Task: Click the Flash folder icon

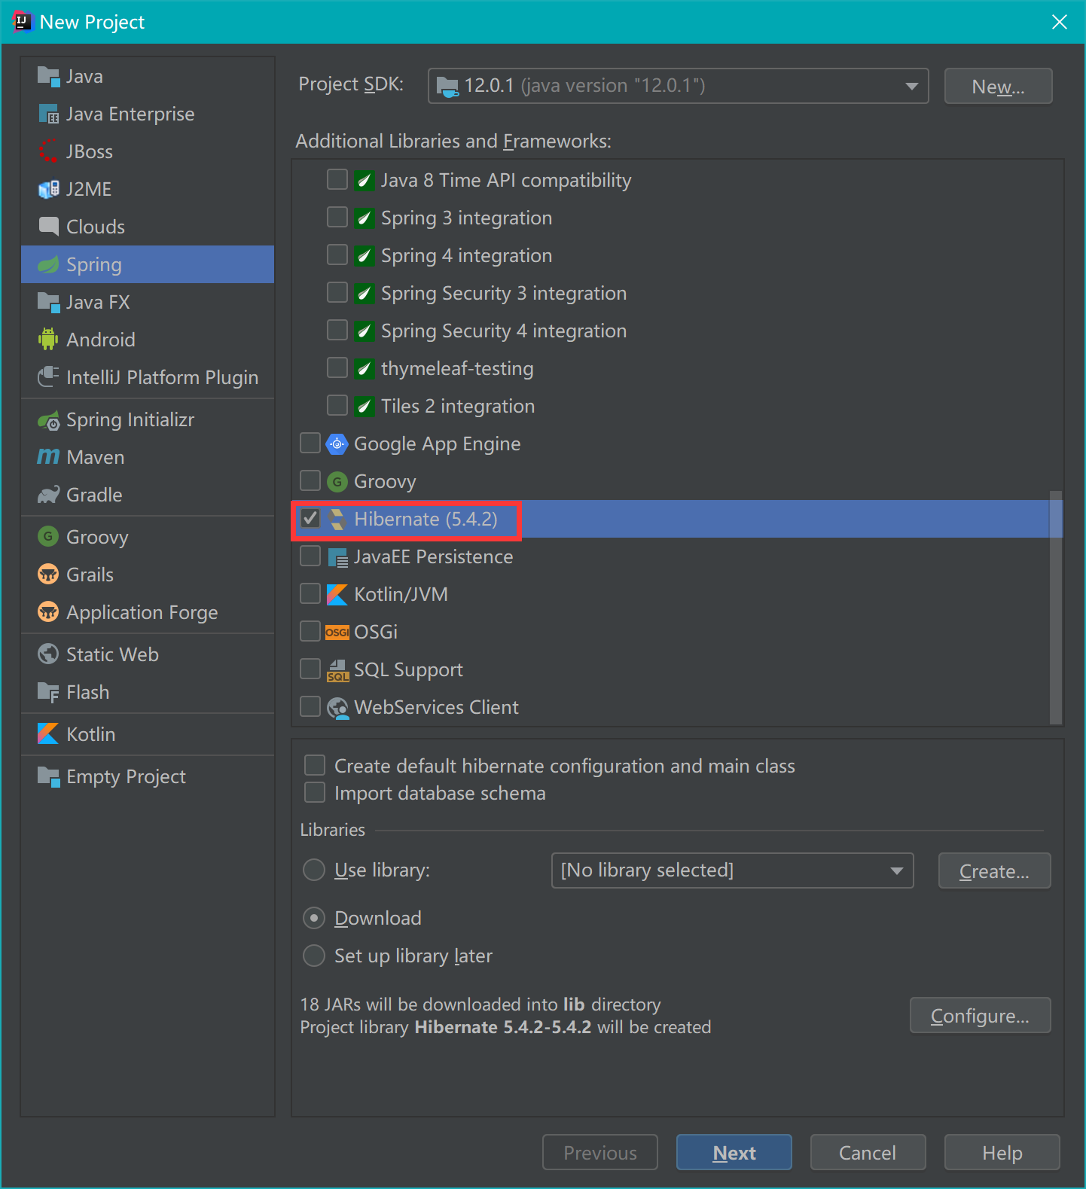Action: [48, 692]
